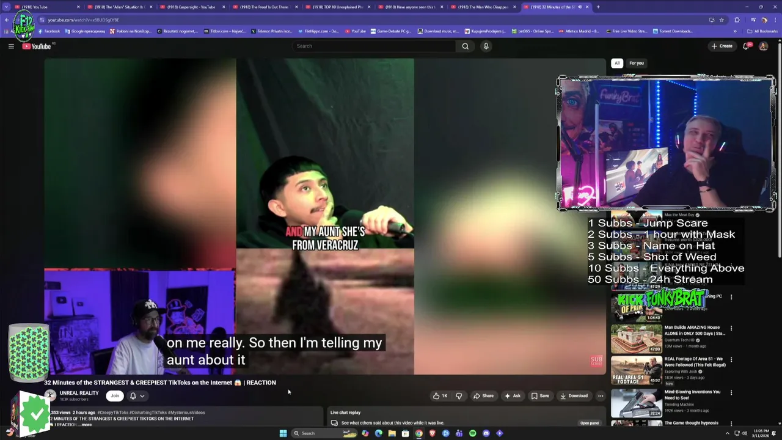Click the Join channel button
The width and height of the screenshot is (782, 440).
pos(115,395)
